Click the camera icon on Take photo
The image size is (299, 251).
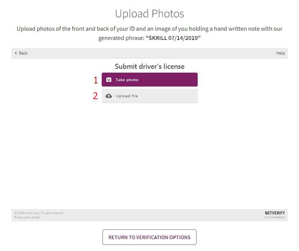pyautogui.click(x=109, y=80)
